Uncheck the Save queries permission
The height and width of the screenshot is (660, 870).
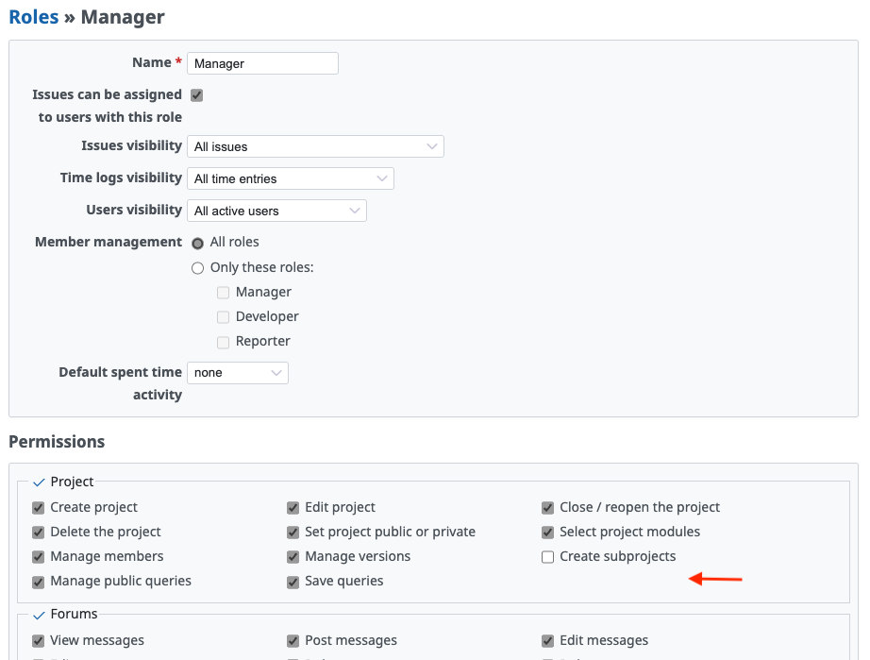[x=293, y=582]
